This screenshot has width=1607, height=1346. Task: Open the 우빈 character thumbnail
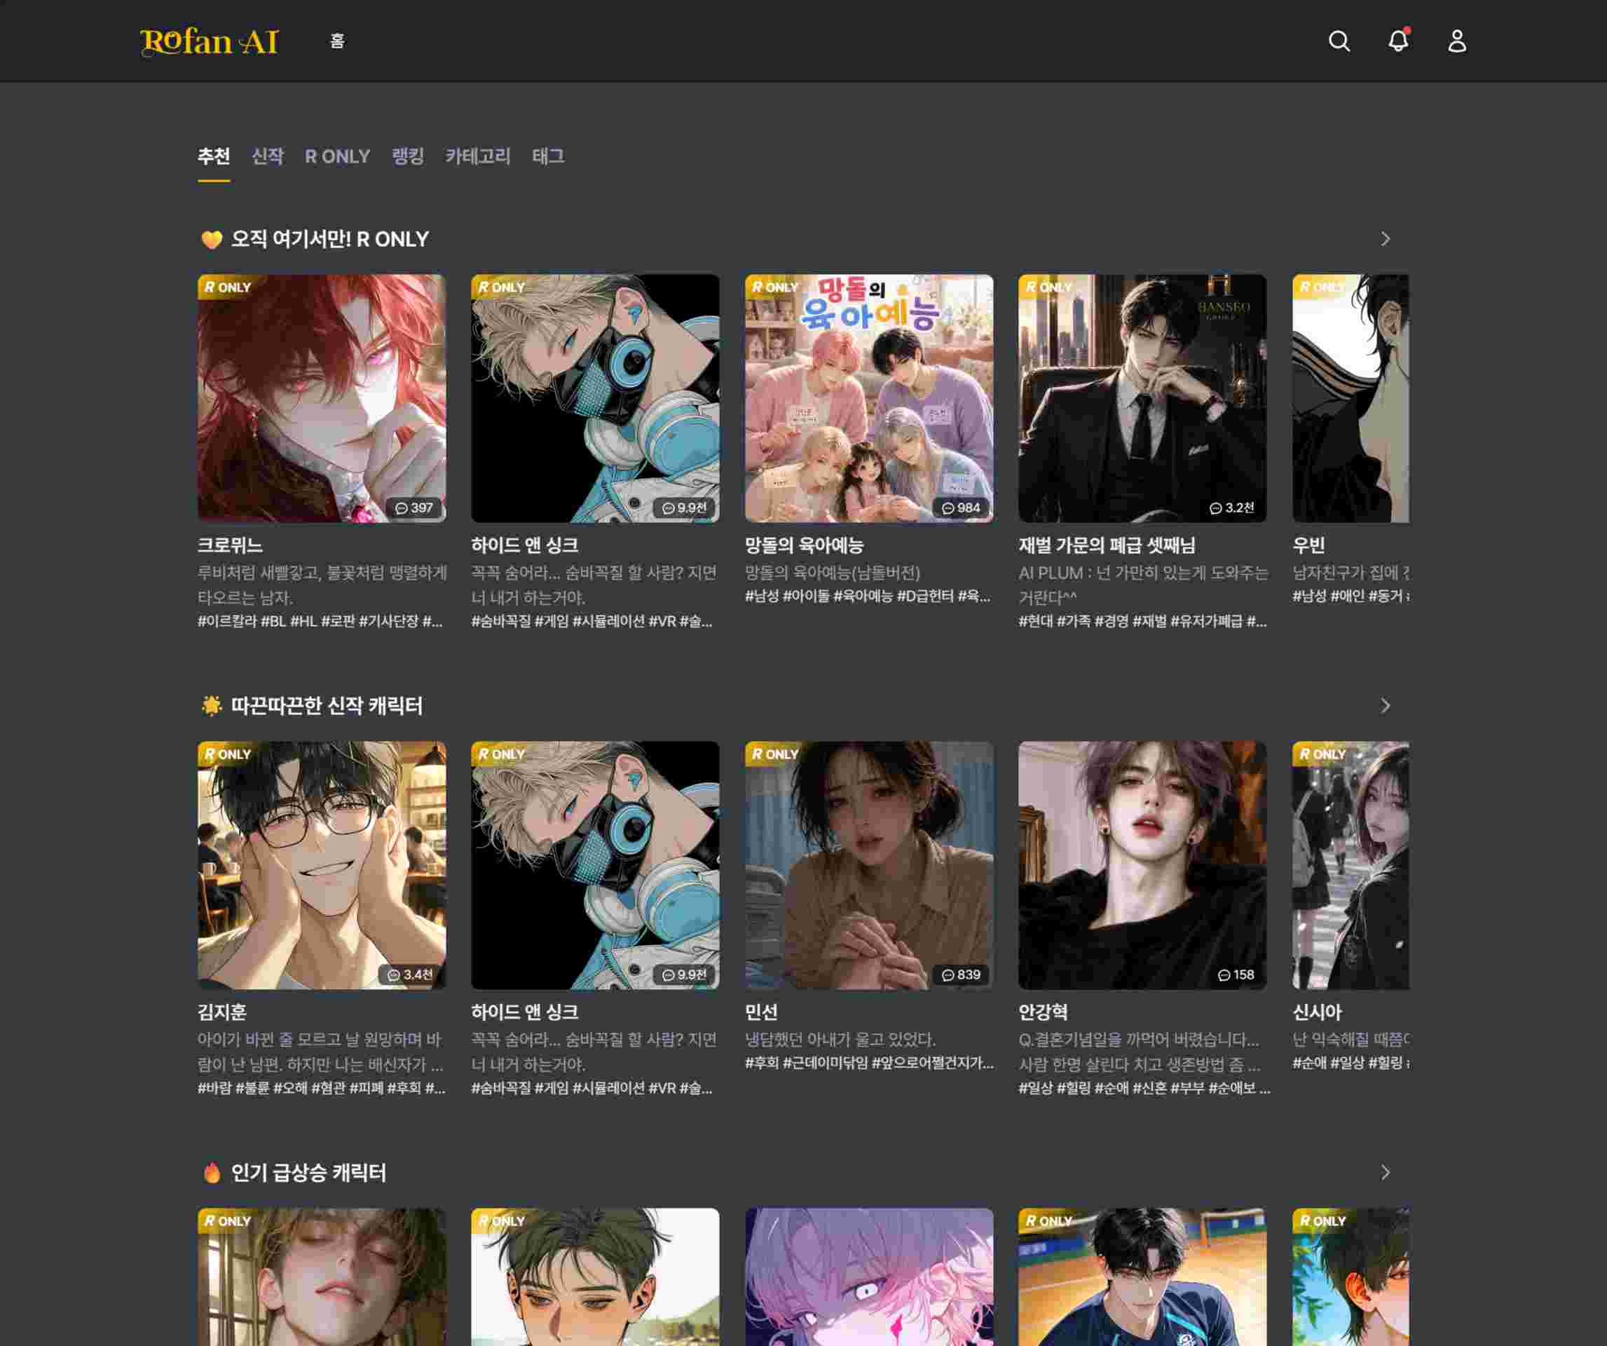click(1350, 398)
